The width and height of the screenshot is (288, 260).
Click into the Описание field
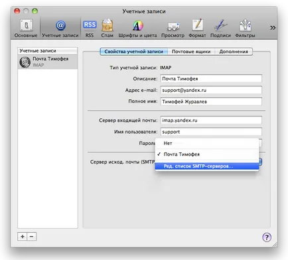[211, 78]
